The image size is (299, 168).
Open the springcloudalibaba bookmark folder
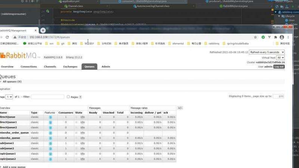tap(236, 43)
